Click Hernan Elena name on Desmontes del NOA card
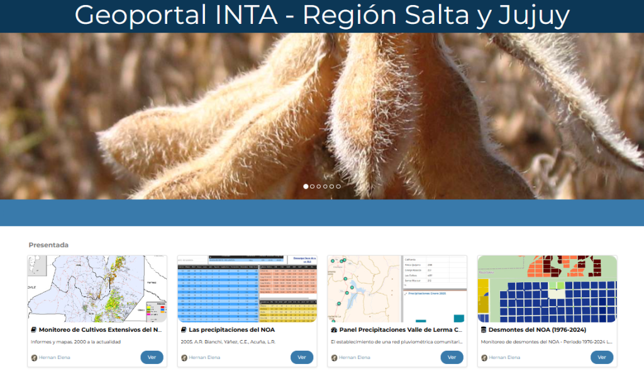 [x=504, y=358]
